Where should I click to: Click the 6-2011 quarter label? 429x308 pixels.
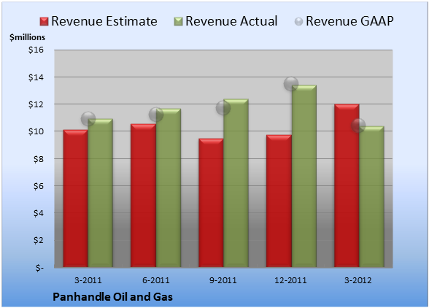tap(156, 280)
